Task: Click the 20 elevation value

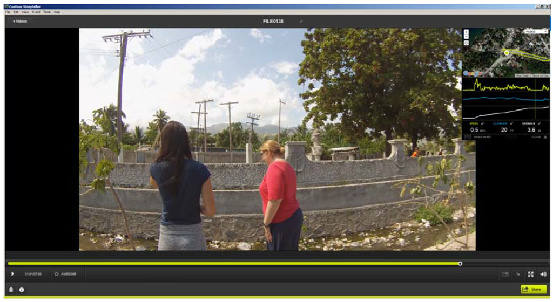Action: [x=504, y=130]
